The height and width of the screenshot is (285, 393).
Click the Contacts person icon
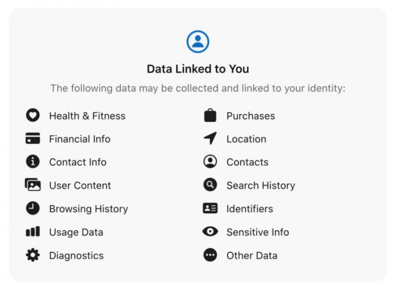(x=210, y=162)
